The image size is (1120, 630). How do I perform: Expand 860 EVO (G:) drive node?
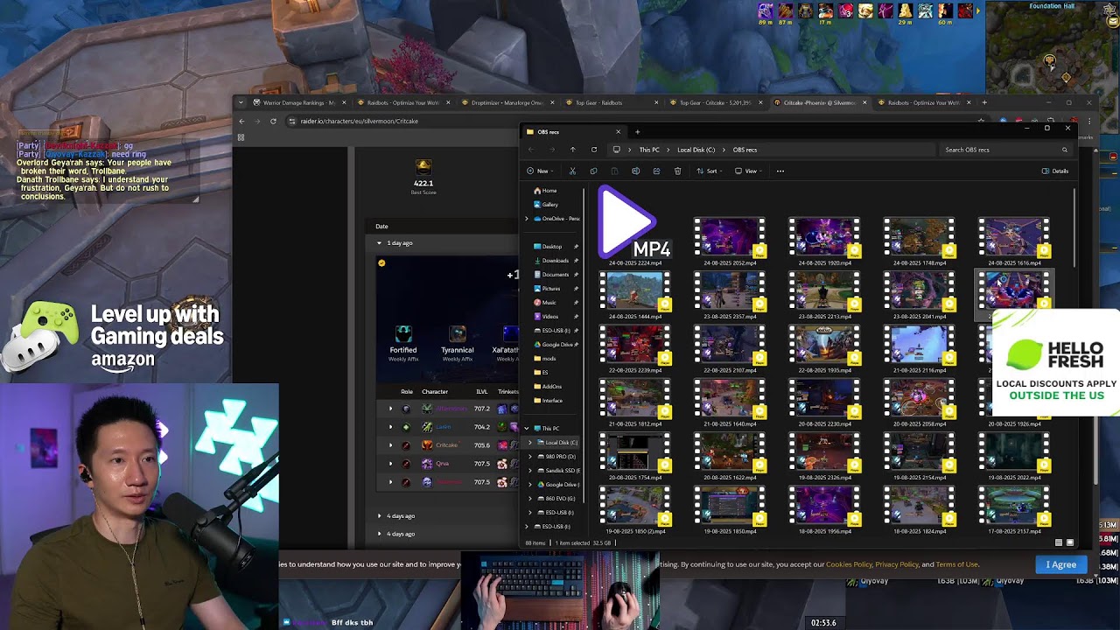[x=529, y=499]
